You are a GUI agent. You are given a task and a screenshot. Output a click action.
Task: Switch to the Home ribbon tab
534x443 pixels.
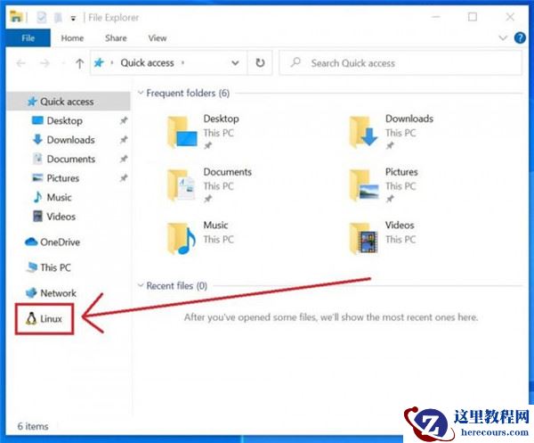pyautogui.click(x=72, y=37)
